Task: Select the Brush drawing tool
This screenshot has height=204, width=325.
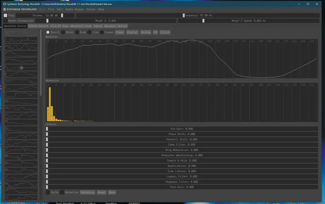Action: pos(63,32)
